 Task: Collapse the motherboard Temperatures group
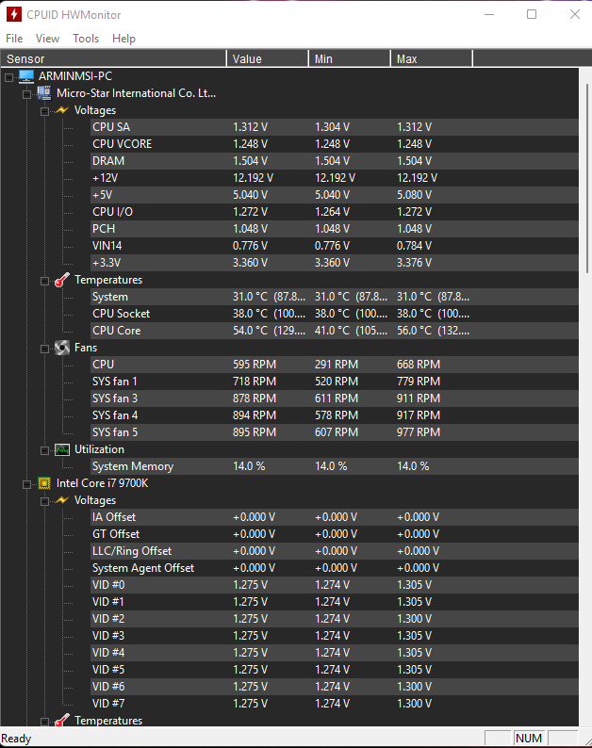pyautogui.click(x=44, y=282)
